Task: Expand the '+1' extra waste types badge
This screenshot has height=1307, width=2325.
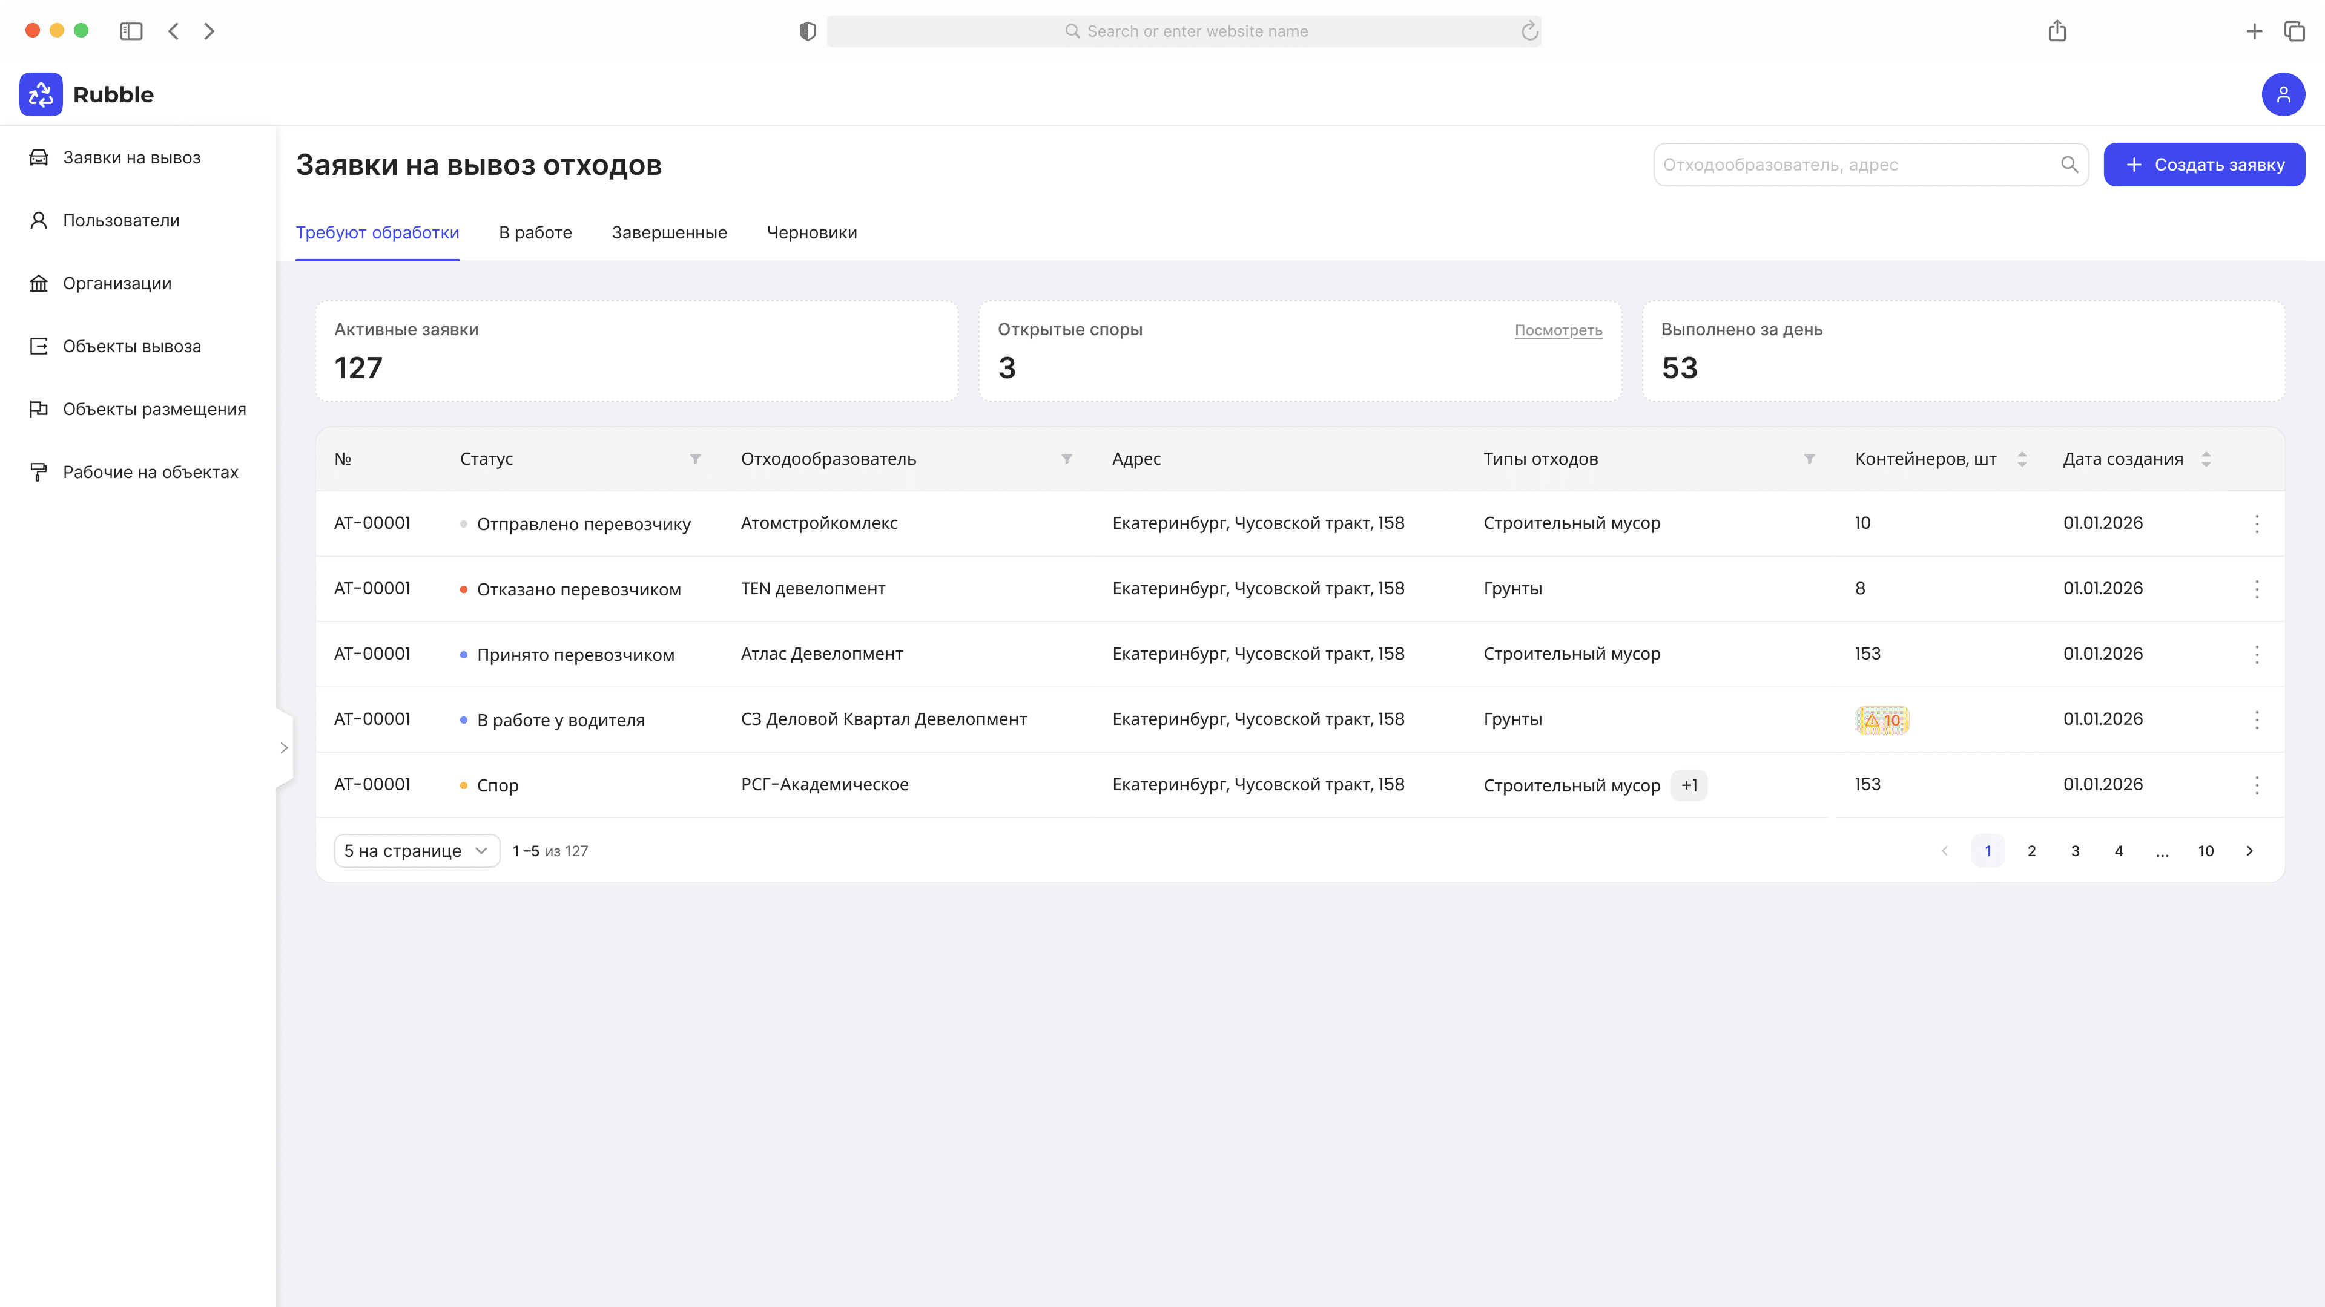Action: 1689,785
